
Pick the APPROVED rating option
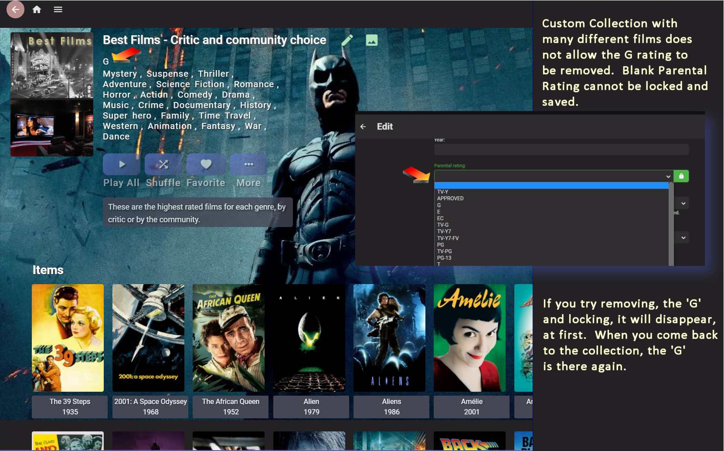(450, 198)
